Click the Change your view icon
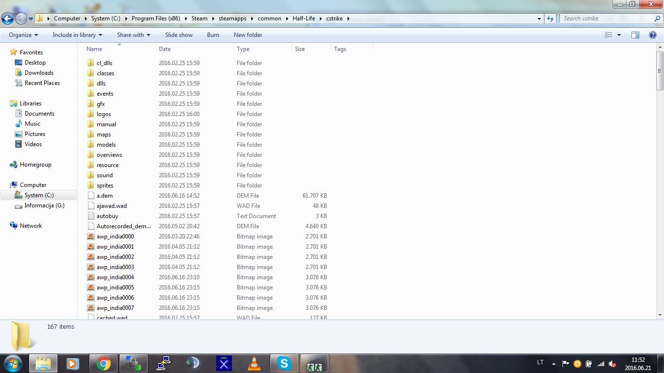The image size is (664, 373). click(608, 35)
